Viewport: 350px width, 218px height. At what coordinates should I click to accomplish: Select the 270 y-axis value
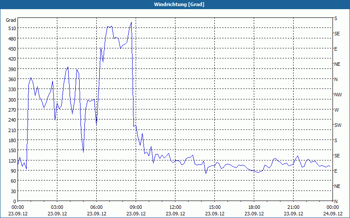12,110
